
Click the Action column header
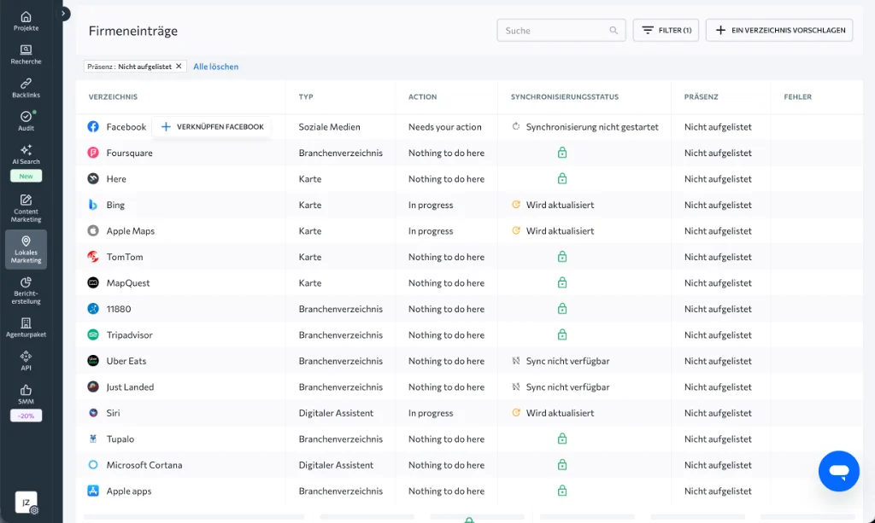[x=422, y=97]
